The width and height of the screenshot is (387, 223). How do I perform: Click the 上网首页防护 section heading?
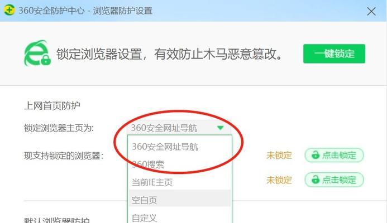[x=52, y=105]
